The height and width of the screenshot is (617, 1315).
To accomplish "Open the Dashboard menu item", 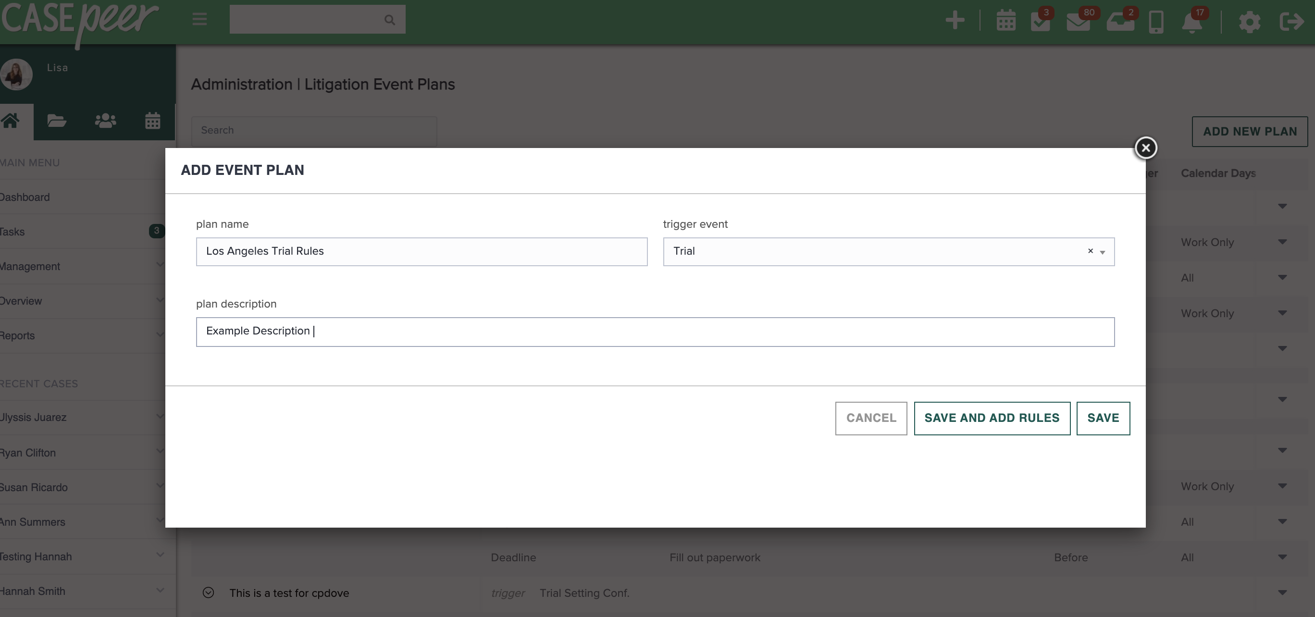I will [25, 197].
